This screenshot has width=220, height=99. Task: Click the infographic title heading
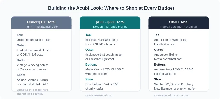[x=111, y=8]
